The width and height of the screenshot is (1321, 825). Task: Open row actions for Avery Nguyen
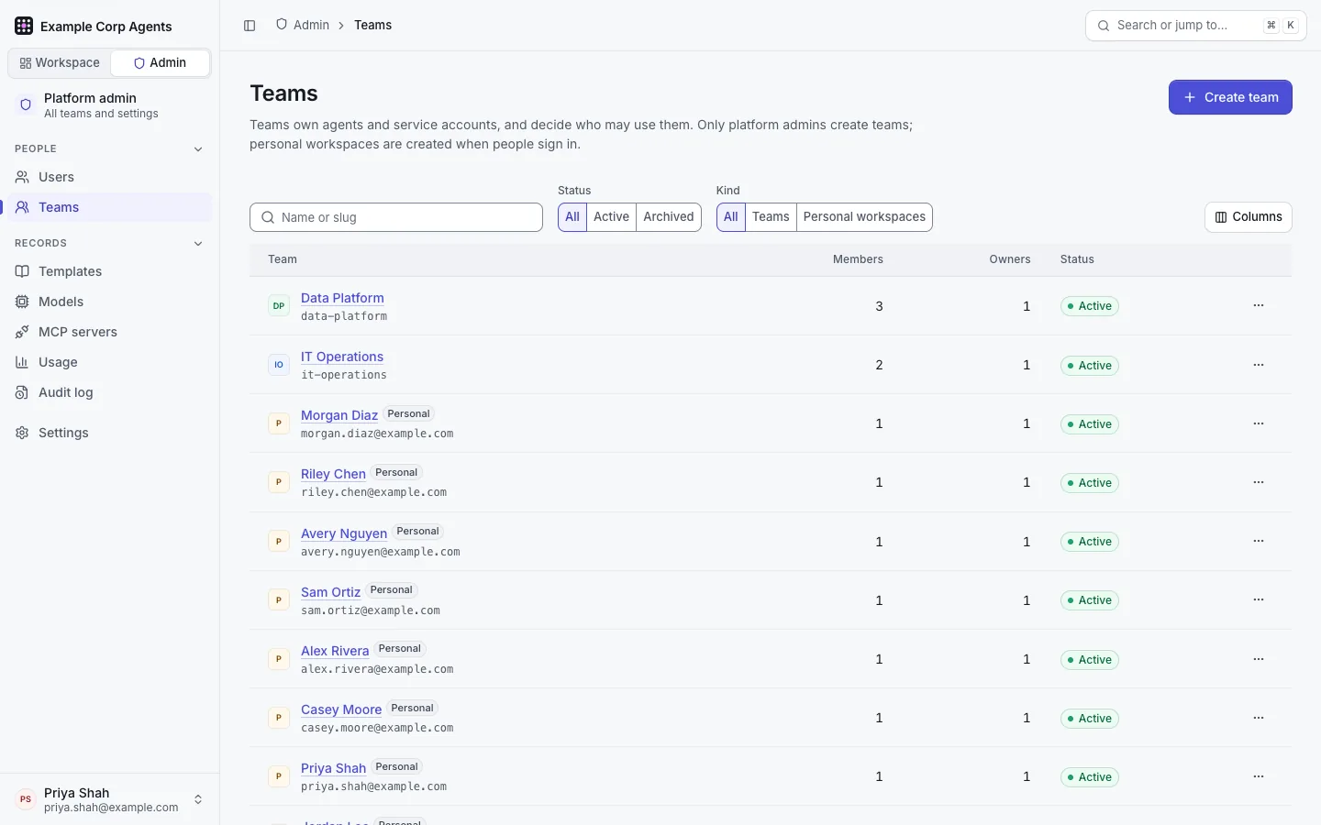pos(1259,541)
